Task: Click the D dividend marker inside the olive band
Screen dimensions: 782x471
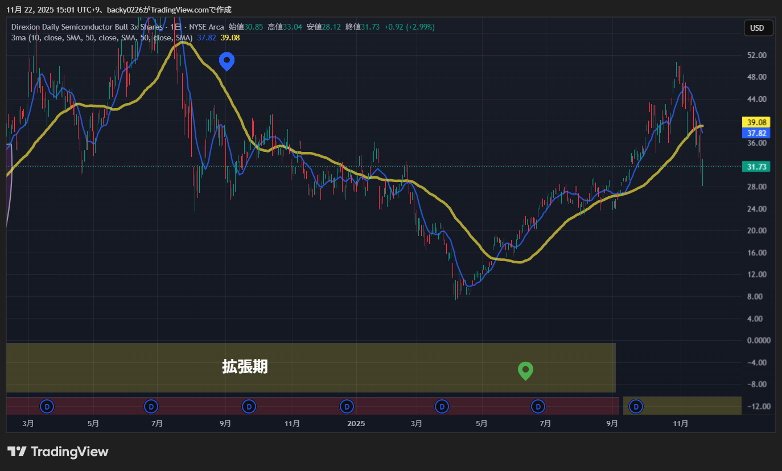Action: click(x=636, y=406)
